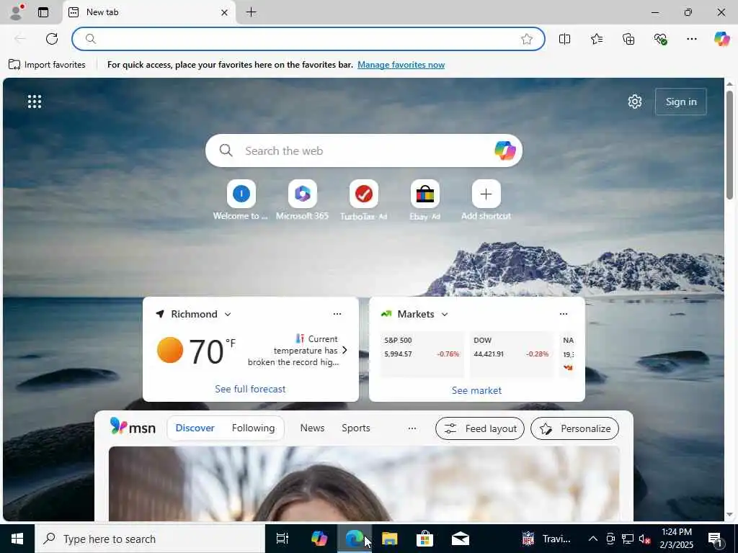Viewport: 738px width, 553px height.
Task: Open tab actions menu icon
Action: pyautogui.click(x=43, y=12)
